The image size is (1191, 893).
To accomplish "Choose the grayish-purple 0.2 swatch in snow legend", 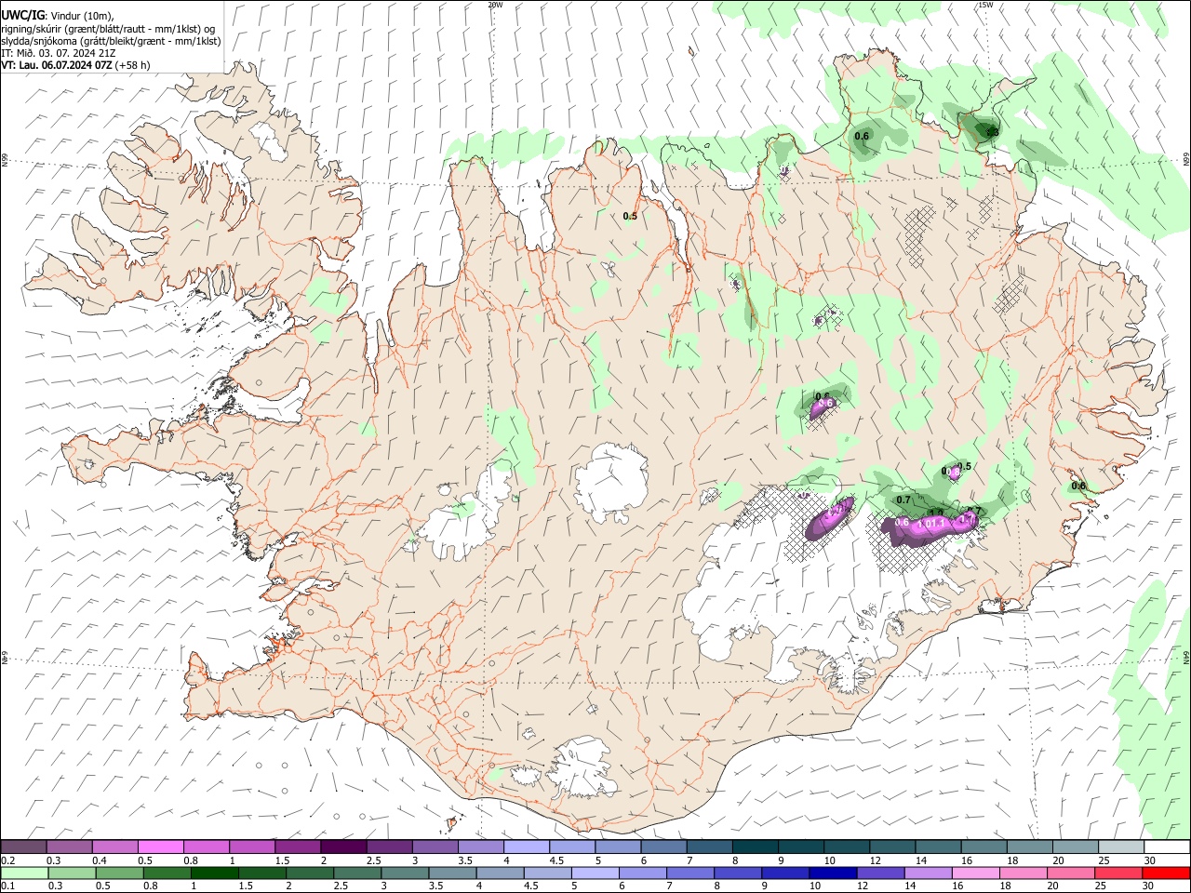I will (23, 847).
